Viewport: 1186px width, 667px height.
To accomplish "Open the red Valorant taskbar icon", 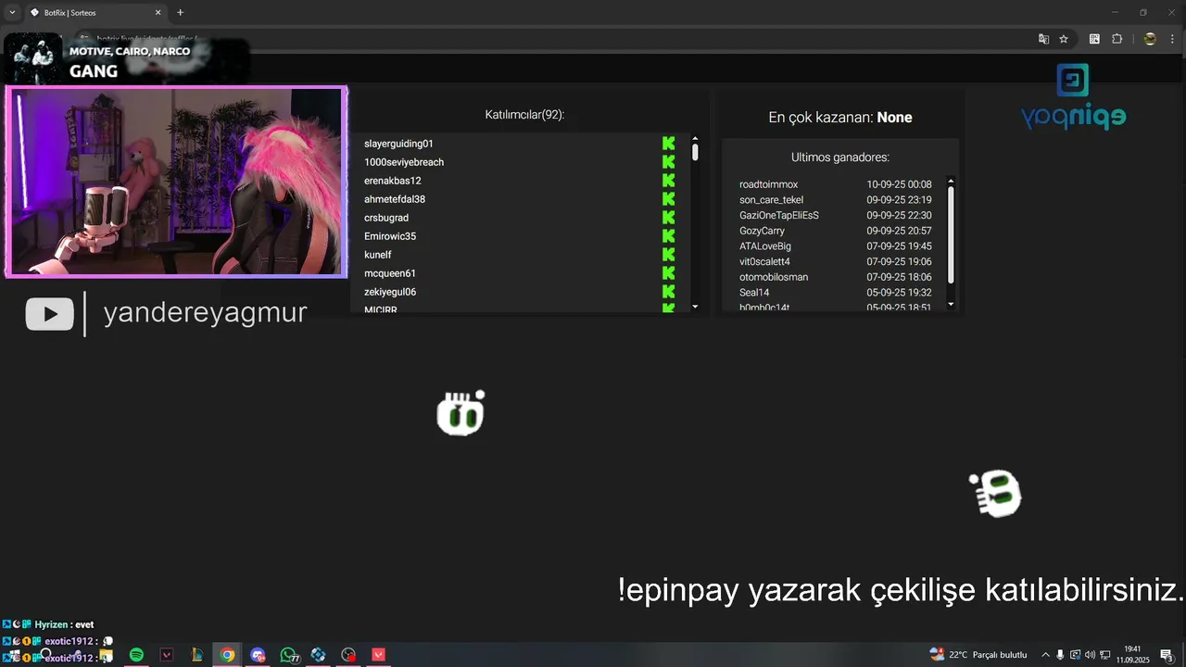I will (378, 655).
